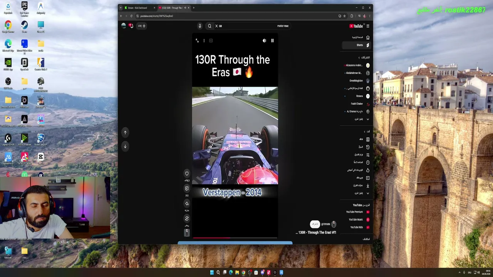
Task: Go to YouTube home via logo
Action: click(356, 26)
